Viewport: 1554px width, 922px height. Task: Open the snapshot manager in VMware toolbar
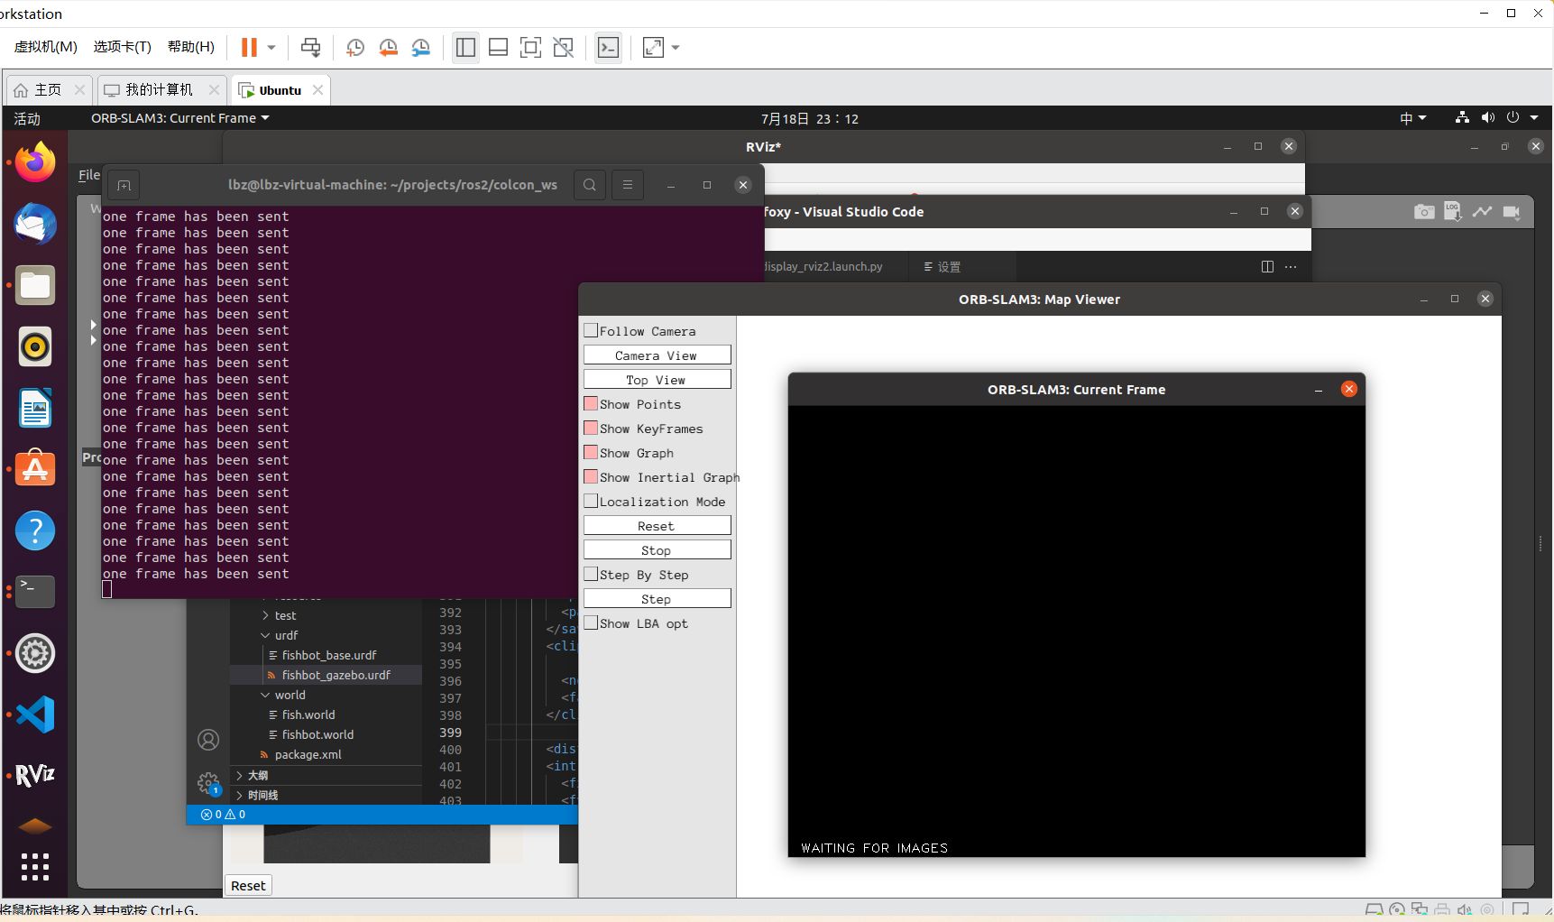421,47
